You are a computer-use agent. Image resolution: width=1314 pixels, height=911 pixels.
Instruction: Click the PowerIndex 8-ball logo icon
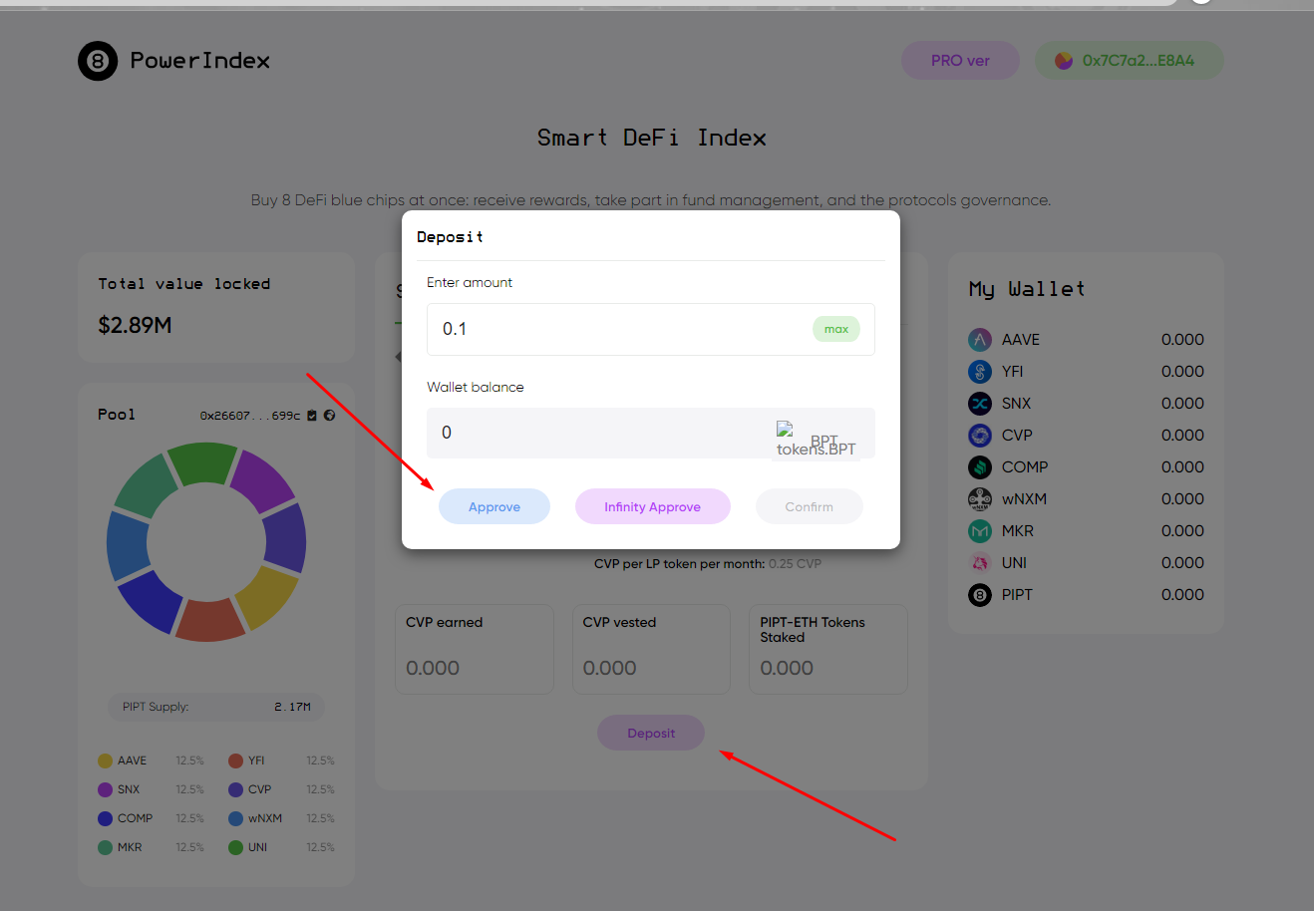tap(98, 61)
